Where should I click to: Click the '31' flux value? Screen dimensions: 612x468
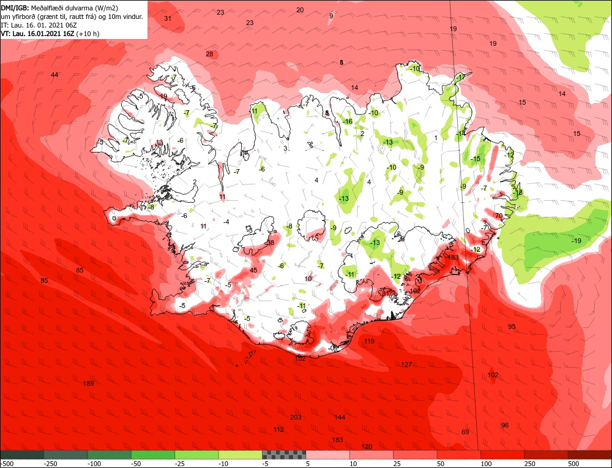tap(168, 18)
